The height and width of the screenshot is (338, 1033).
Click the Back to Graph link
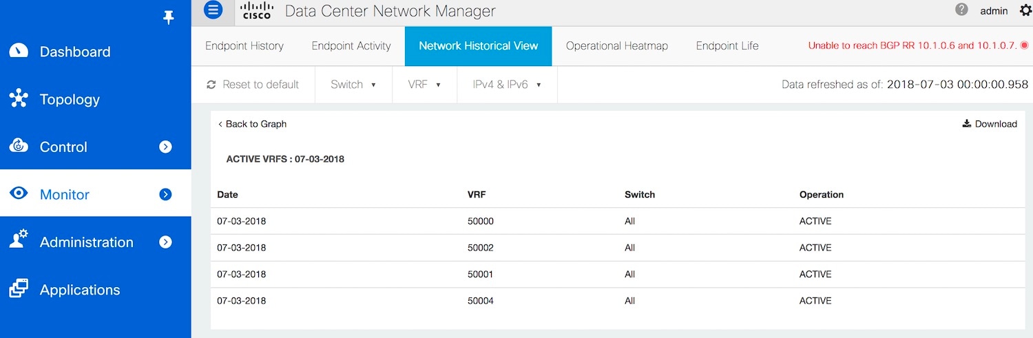click(x=252, y=124)
